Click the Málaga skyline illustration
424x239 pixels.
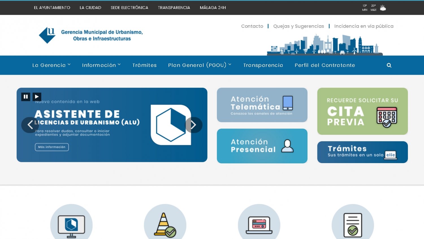coord(325,45)
